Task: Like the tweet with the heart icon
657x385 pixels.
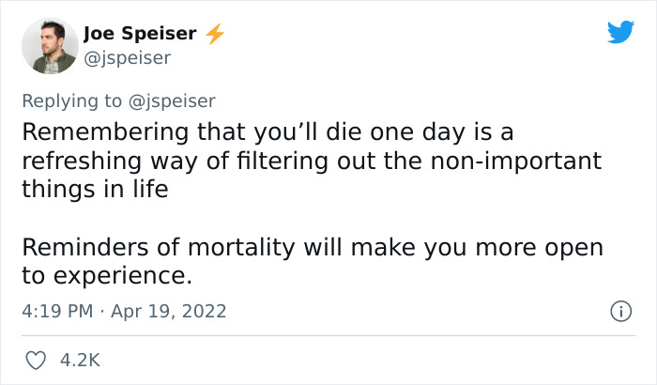Action: tap(34, 361)
